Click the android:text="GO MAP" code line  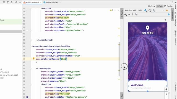57,18
